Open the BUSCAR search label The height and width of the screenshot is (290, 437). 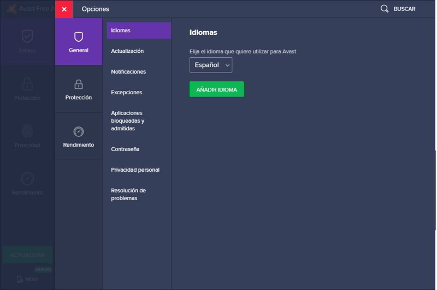(x=404, y=9)
